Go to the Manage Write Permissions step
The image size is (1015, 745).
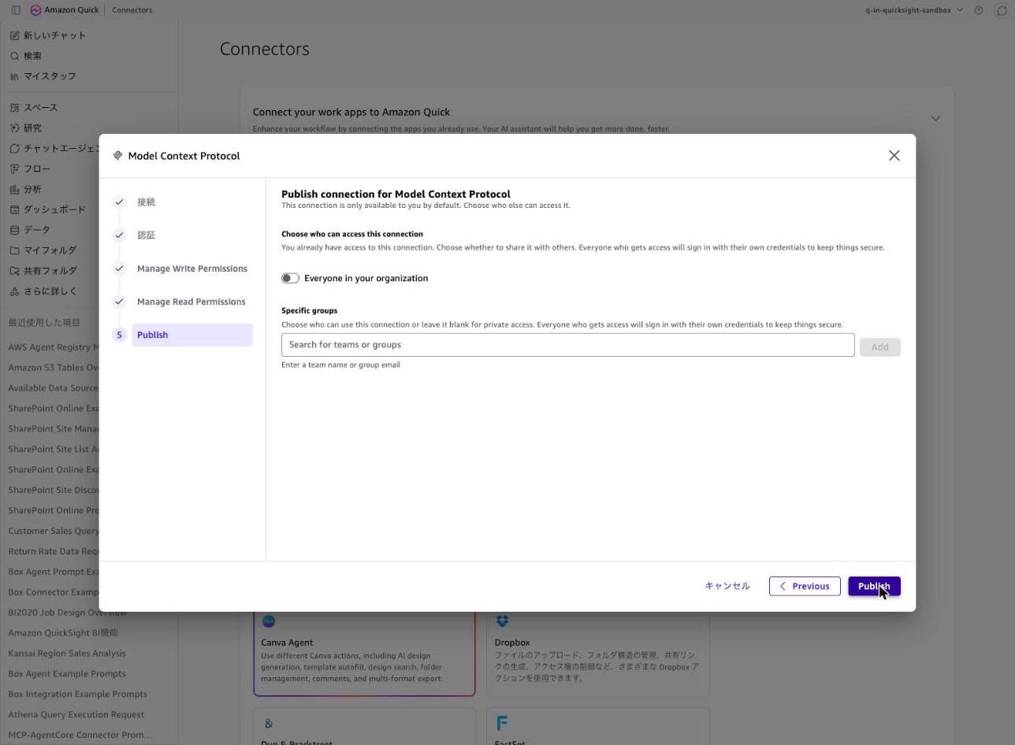pyautogui.click(x=191, y=269)
